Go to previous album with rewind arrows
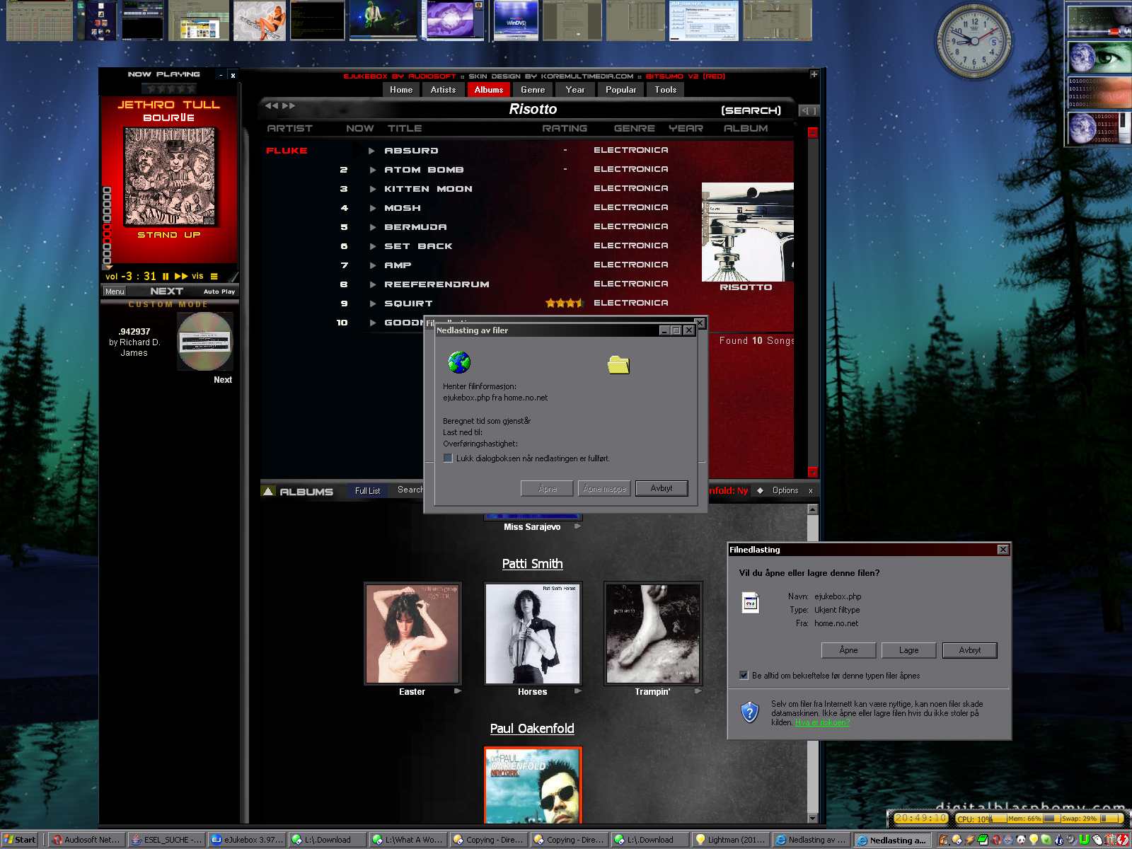The height and width of the screenshot is (849, 1132). tap(272, 106)
